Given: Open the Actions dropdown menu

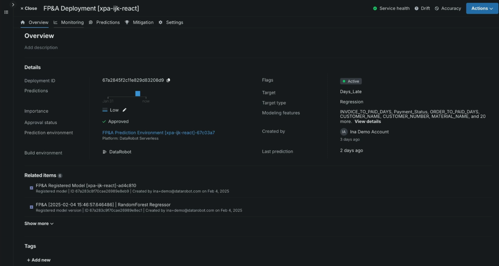Looking at the screenshot, I should tap(482, 8).
